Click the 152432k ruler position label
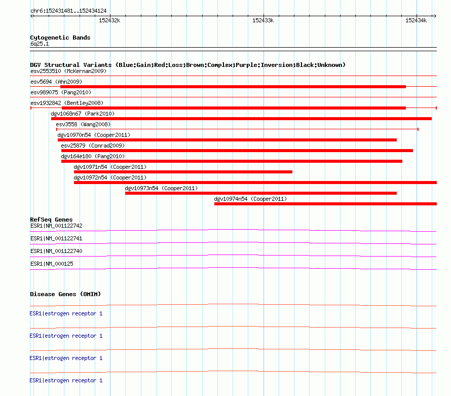Image resolution: width=451 pixels, height=396 pixels. pos(109,20)
